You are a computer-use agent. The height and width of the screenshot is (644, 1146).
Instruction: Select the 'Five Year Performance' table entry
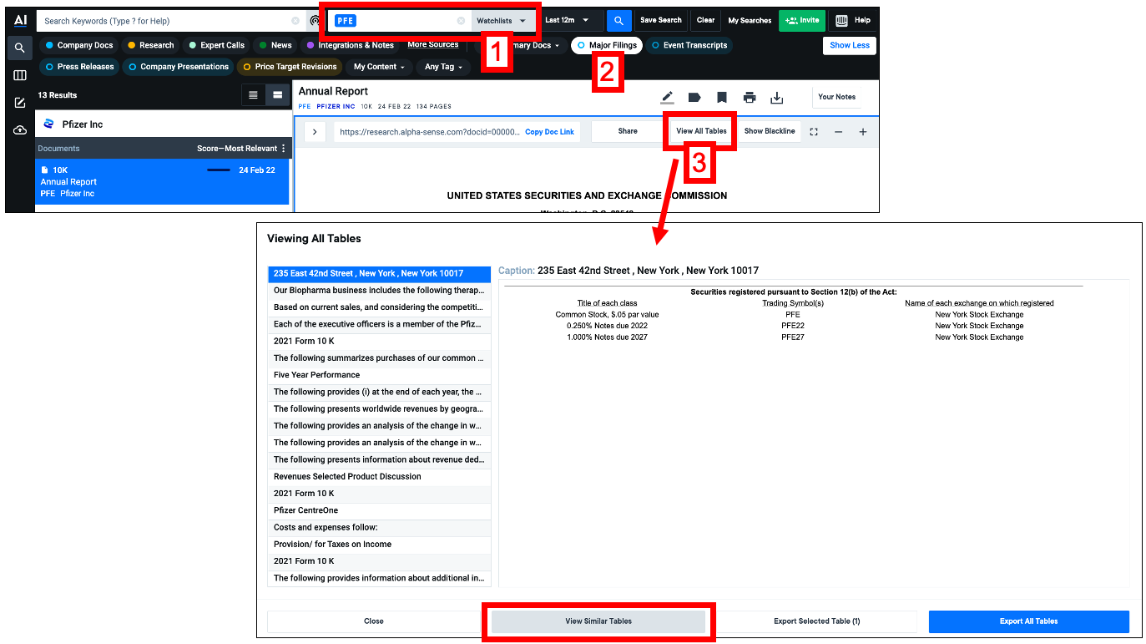click(x=379, y=375)
